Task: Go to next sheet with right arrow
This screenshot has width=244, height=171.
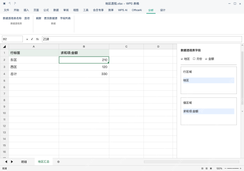Action: [12, 161]
